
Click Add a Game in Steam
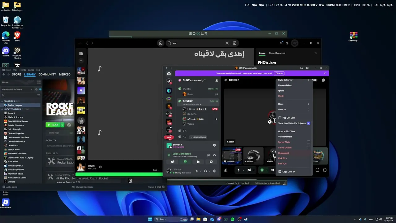point(10,187)
